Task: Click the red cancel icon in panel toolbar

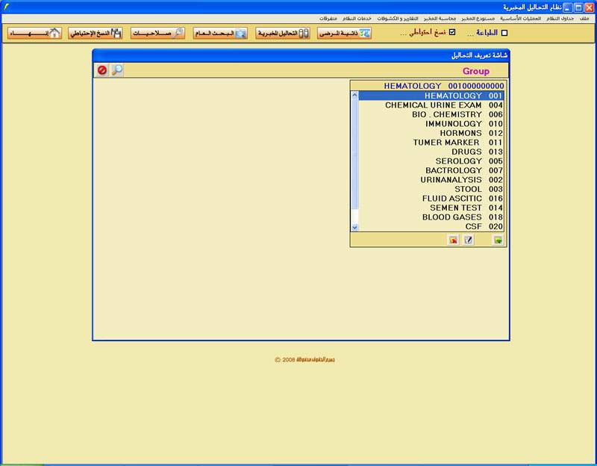Action: click(x=102, y=70)
